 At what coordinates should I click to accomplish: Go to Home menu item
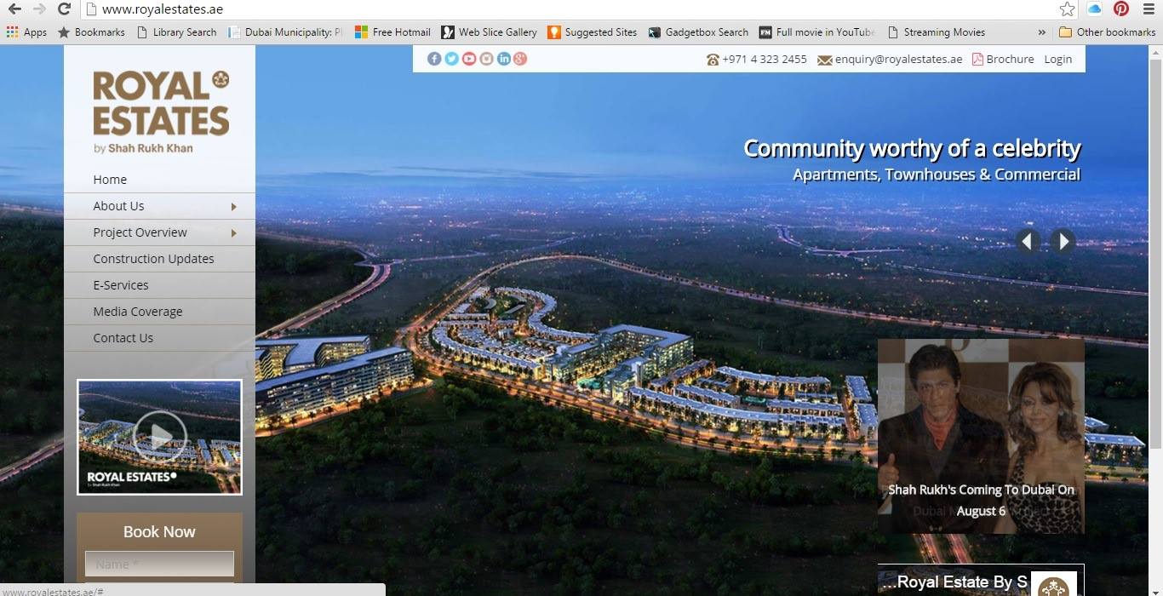pyautogui.click(x=110, y=180)
